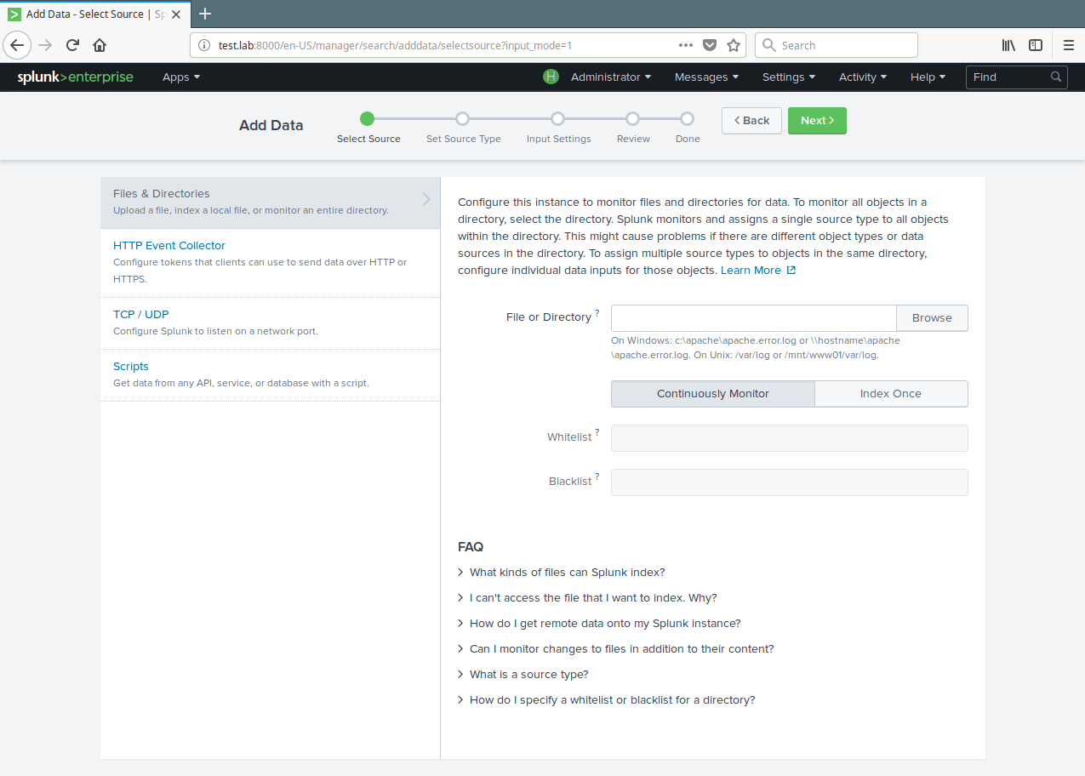Switch to Index Once mode
Viewport: 1085px width, 776px height.
pos(890,394)
